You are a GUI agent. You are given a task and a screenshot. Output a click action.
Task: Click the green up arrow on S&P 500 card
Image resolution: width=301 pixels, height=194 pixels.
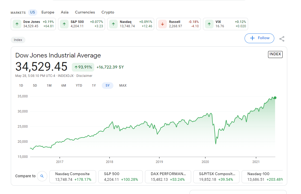point(64,24)
